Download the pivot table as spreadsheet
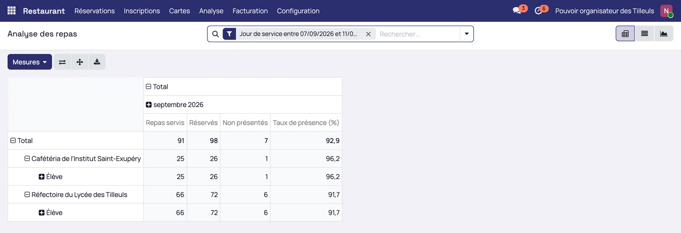Viewport: 681px width, 233px height. (x=97, y=62)
